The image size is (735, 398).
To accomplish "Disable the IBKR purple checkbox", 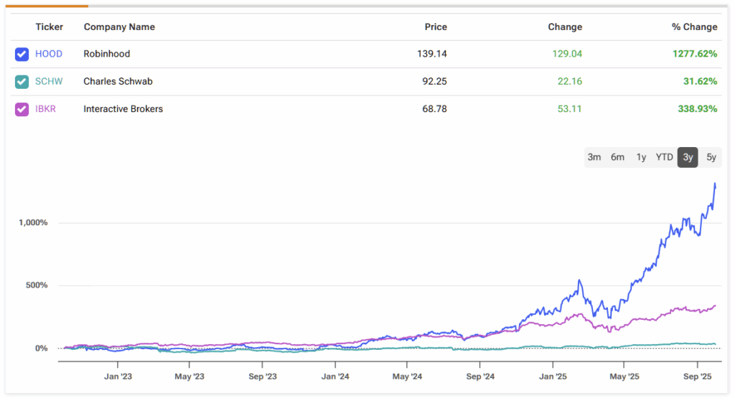I will click(22, 109).
